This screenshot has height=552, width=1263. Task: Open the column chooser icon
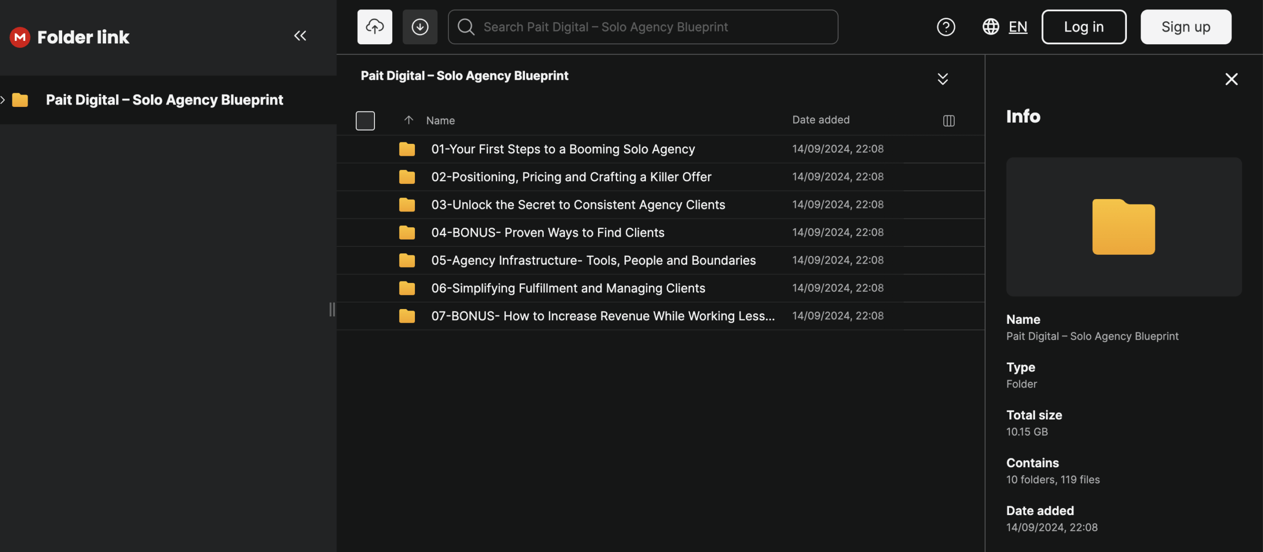[949, 121]
